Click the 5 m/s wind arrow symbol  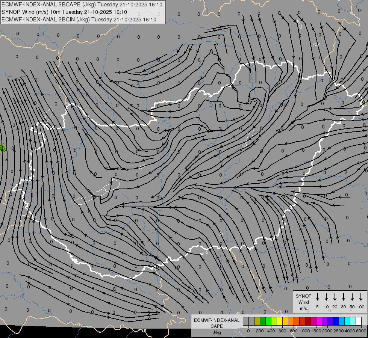[317, 297]
